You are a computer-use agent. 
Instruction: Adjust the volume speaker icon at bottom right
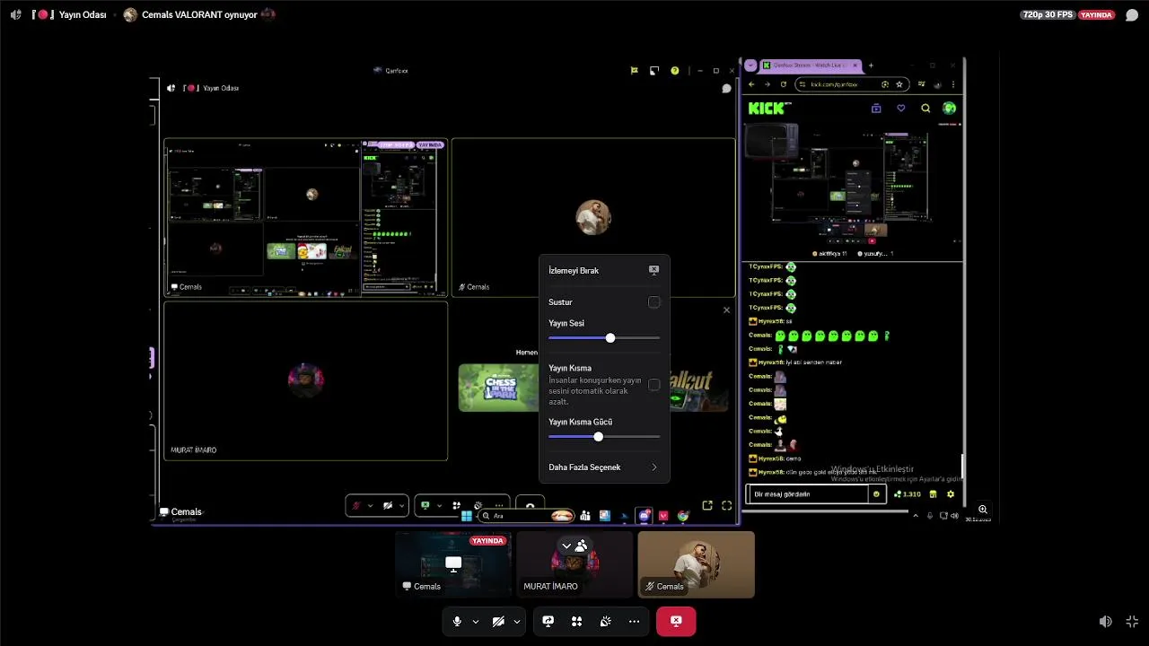(1105, 621)
